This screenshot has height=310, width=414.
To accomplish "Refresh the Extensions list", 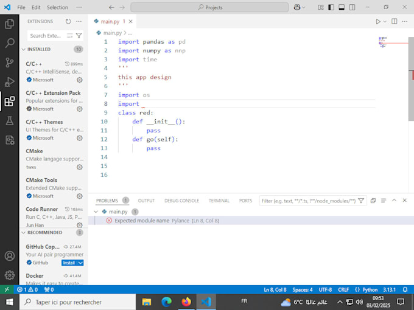I will [x=68, y=21].
